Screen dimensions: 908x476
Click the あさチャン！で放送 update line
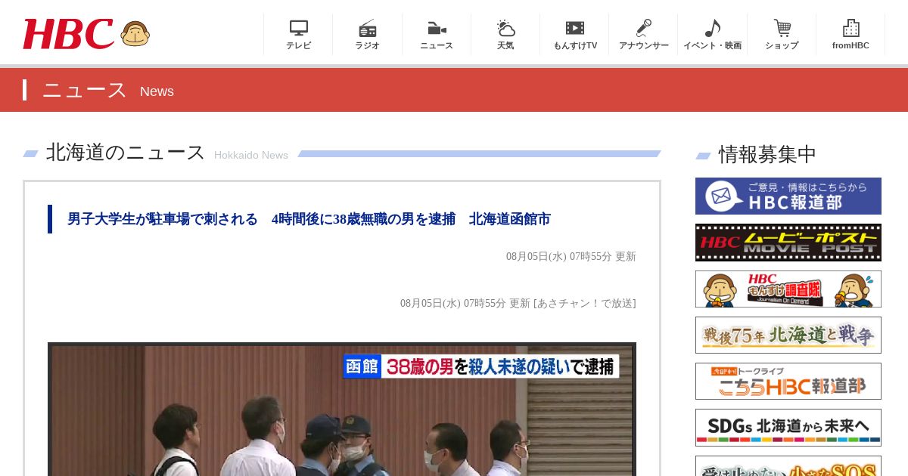point(518,303)
